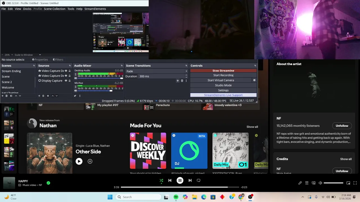Move source up in Sources panel
360x202 pixels.
(53, 96)
